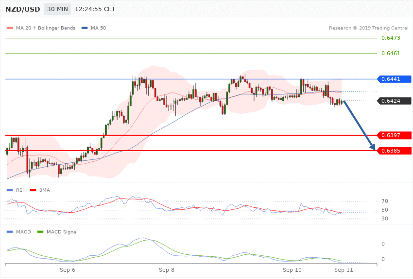Image resolution: width=413 pixels, height=279 pixels.
Task: Click the RSI legend swatch
Action: pyautogui.click(x=10, y=190)
